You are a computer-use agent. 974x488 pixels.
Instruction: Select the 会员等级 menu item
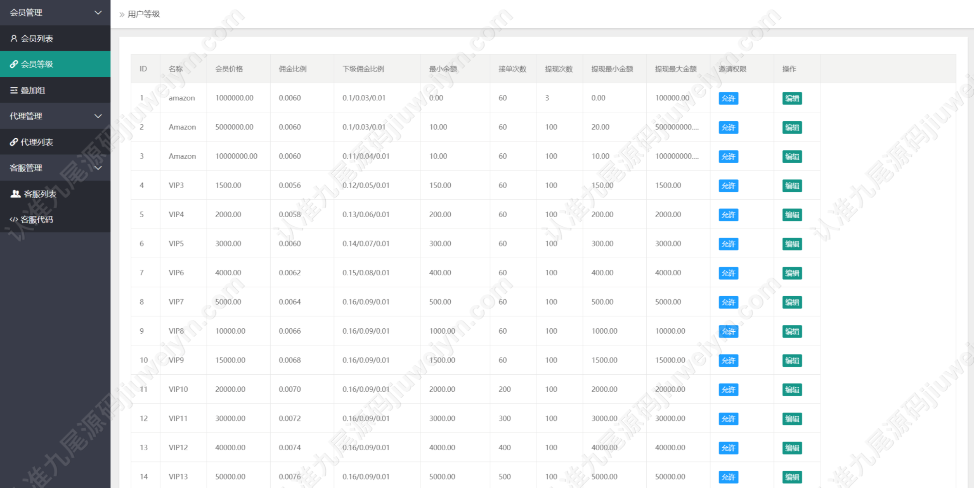coord(55,64)
